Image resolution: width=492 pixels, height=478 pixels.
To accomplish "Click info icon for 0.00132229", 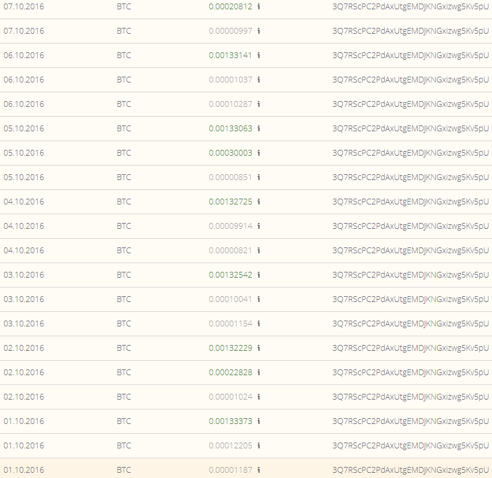I will click(259, 348).
